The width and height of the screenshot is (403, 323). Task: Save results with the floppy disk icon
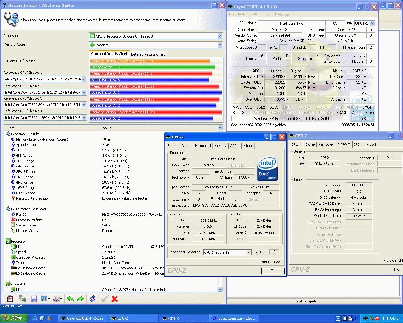[34, 298]
